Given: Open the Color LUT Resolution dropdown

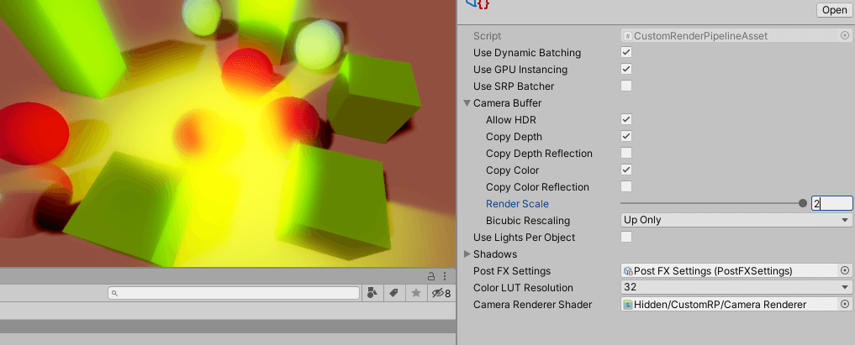Looking at the screenshot, I should coord(736,287).
